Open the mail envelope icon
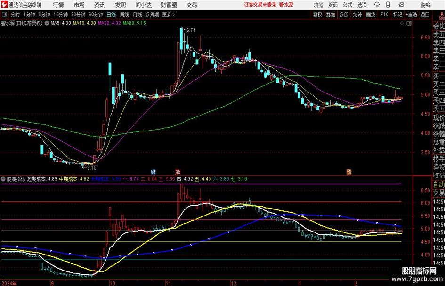 tap(401, 5)
